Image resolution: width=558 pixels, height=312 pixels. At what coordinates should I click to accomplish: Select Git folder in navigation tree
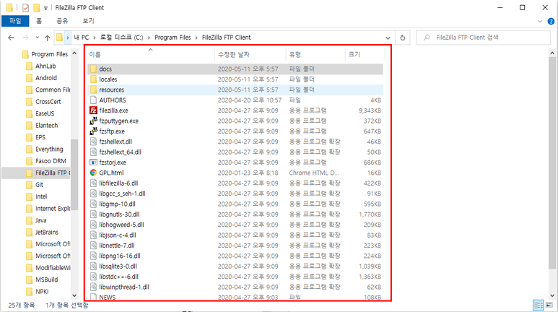tap(39, 184)
